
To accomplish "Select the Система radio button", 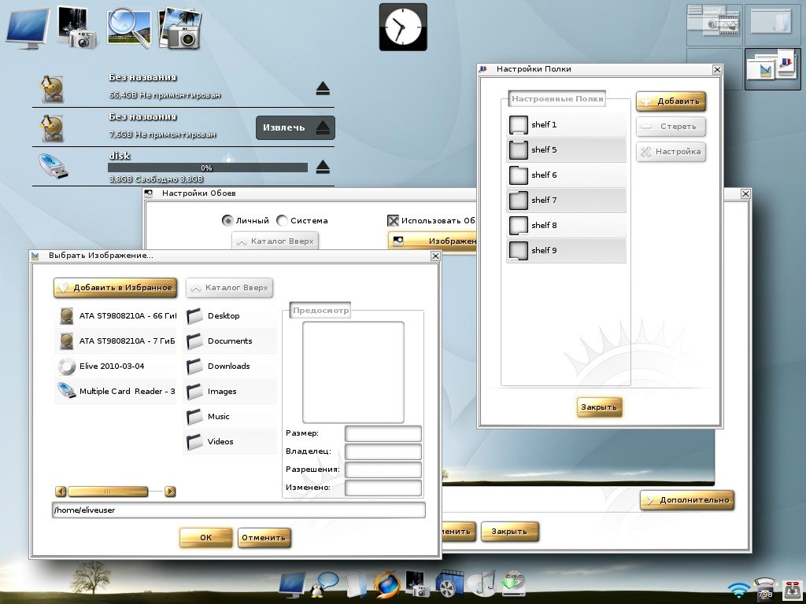I will click(x=282, y=220).
